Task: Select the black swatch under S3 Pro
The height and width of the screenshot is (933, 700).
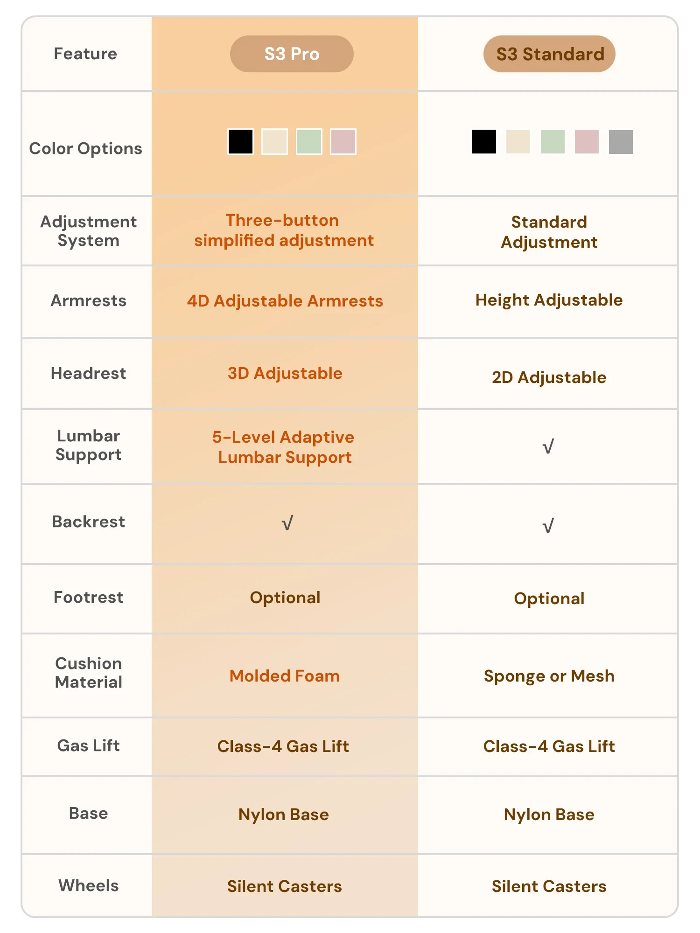Action: pos(240,142)
